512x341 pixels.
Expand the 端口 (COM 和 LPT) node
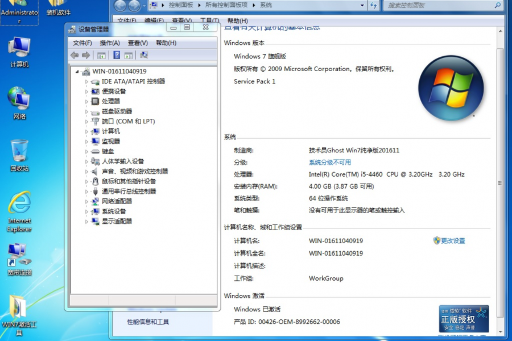click(x=86, y=122)
